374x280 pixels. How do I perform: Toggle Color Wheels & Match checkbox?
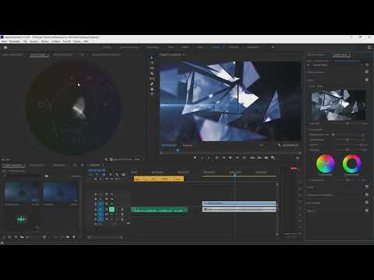(367, 194)
